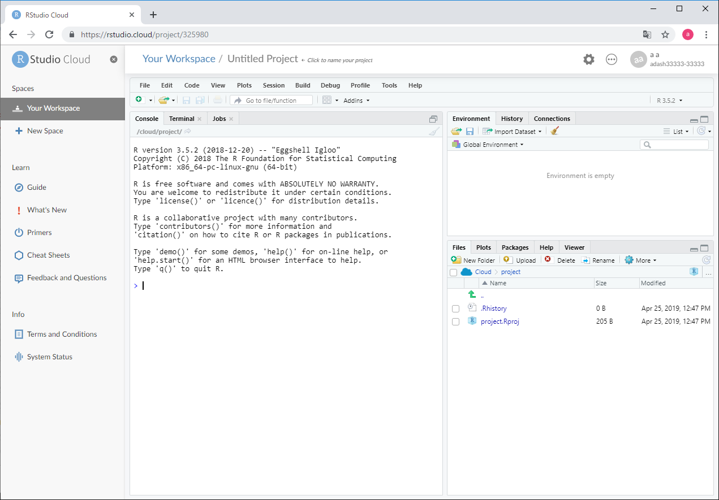
Task: Toggle the select-all files checkbox
Action: (x=453, y=272)
